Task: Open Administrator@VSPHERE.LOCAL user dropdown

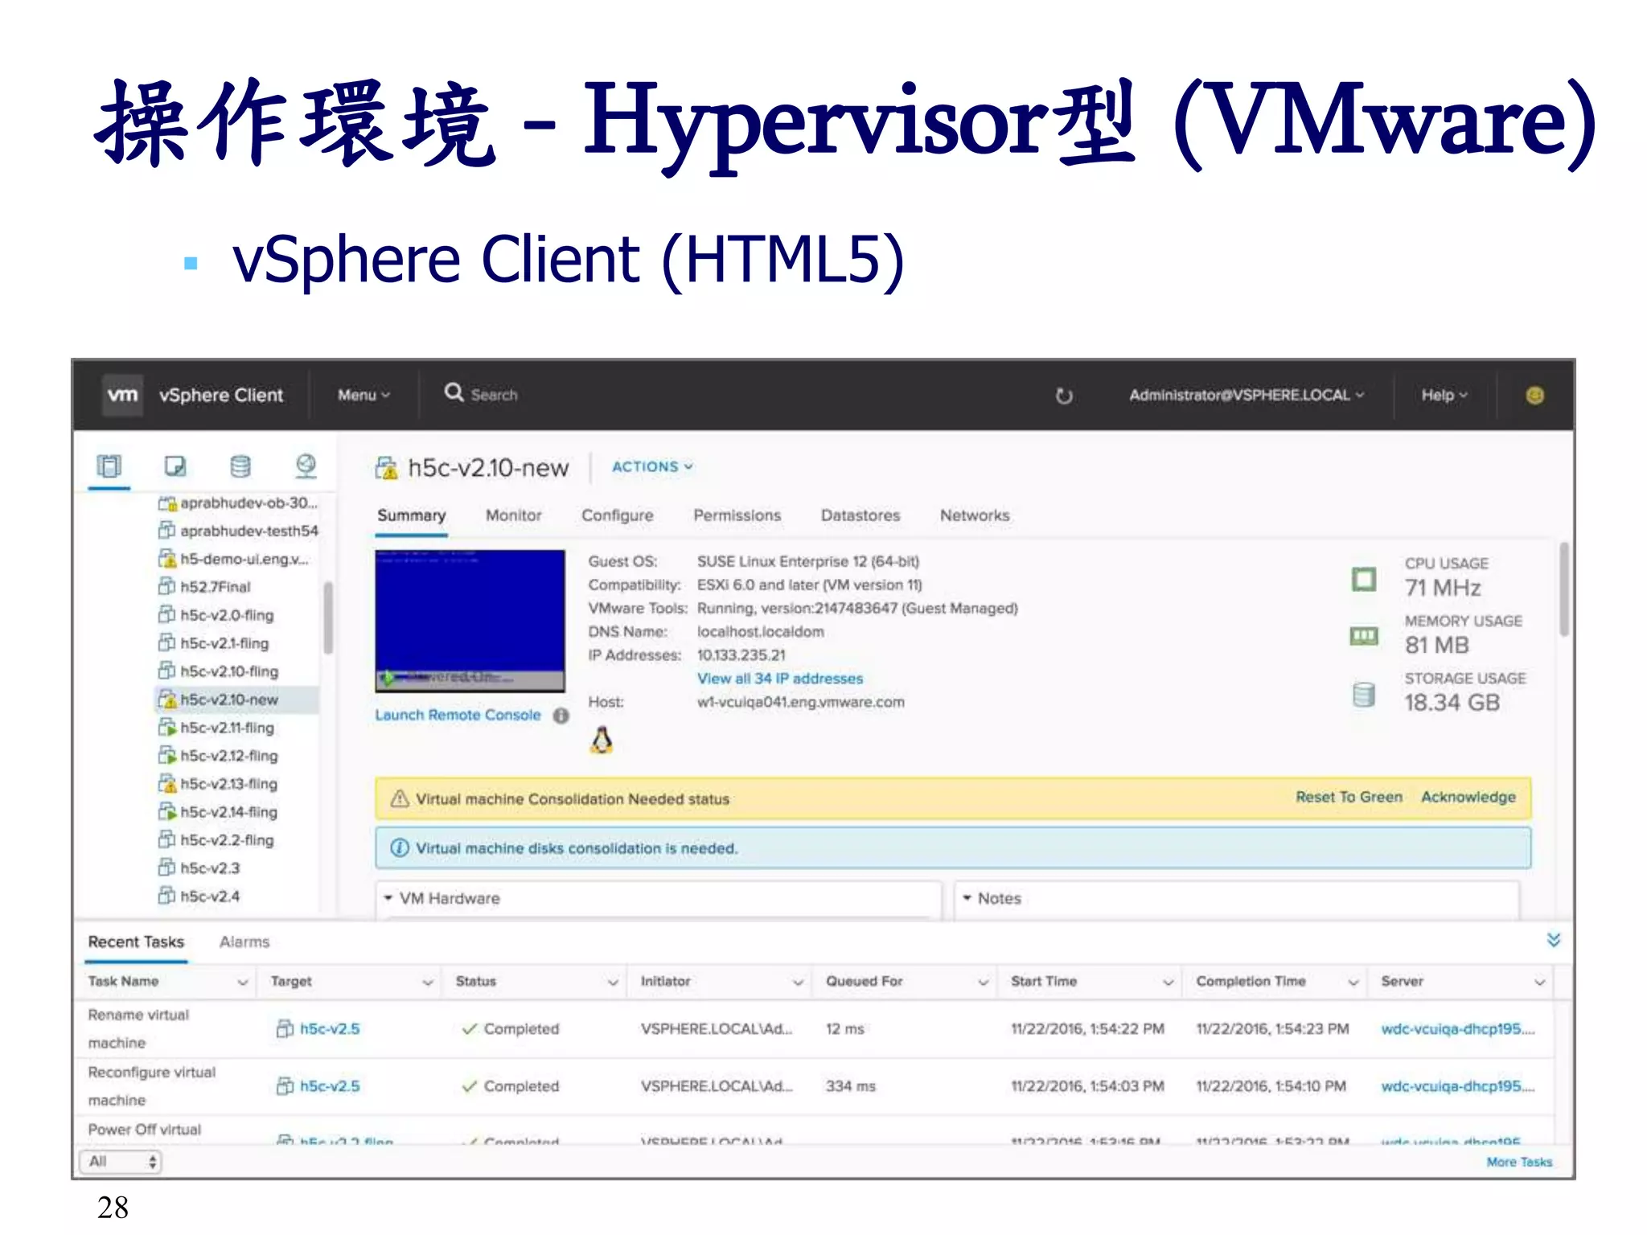Action: click(x=1247, y=395)
